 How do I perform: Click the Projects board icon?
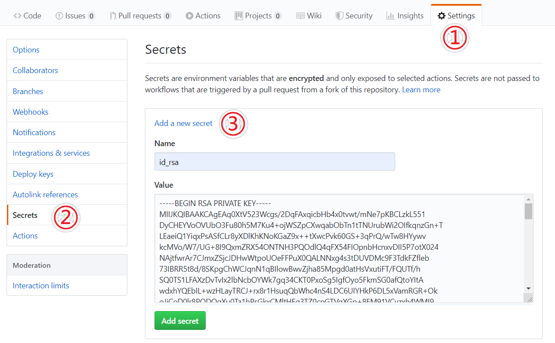239,16
